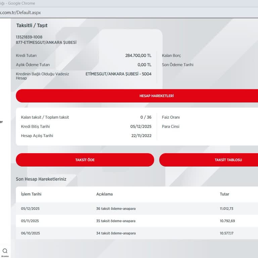Viewport: 258px width, 258px height.
Task: Click the Tutar column header
Action: (224, 194)
